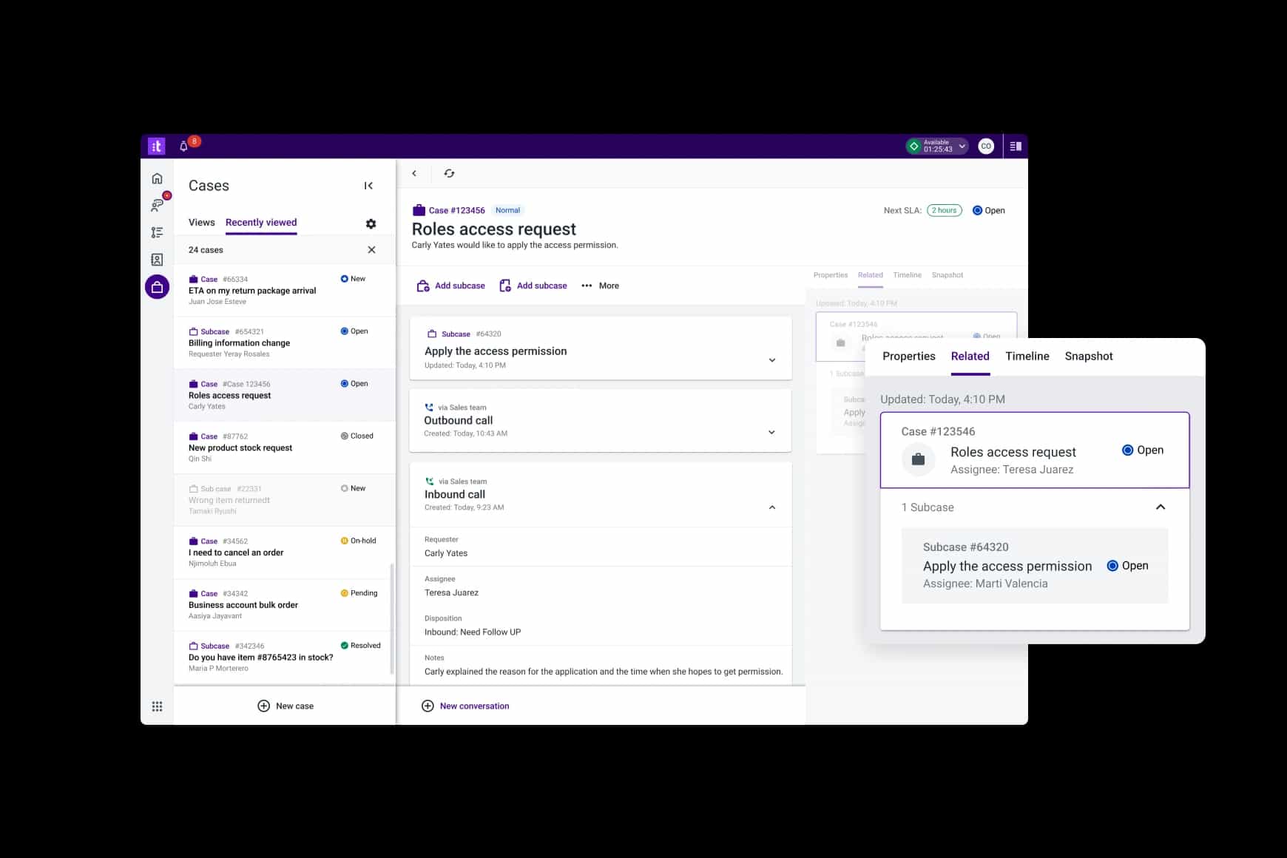Open the Queues list icon in the sidebar
The image size is (1287, 858).
click(x=157, y=232)
